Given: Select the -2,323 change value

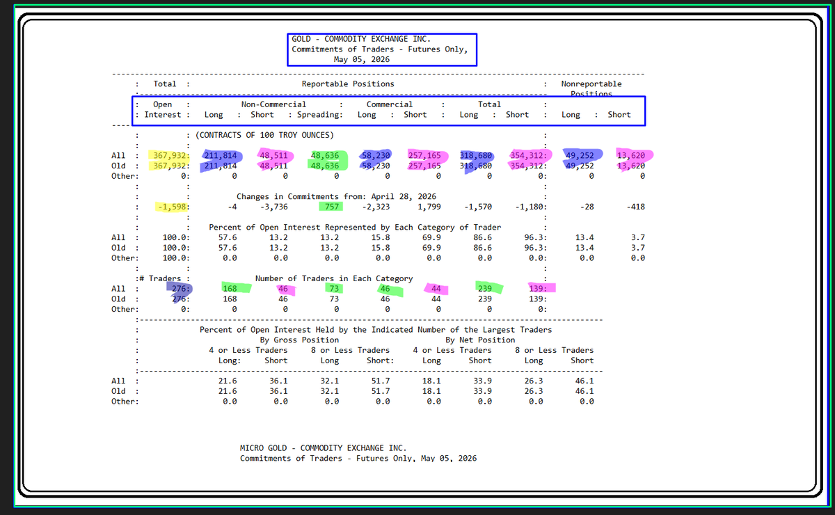Looking at the screenshot, I should click(376, 207).
